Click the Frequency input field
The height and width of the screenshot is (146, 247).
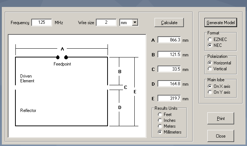[41, 22]
